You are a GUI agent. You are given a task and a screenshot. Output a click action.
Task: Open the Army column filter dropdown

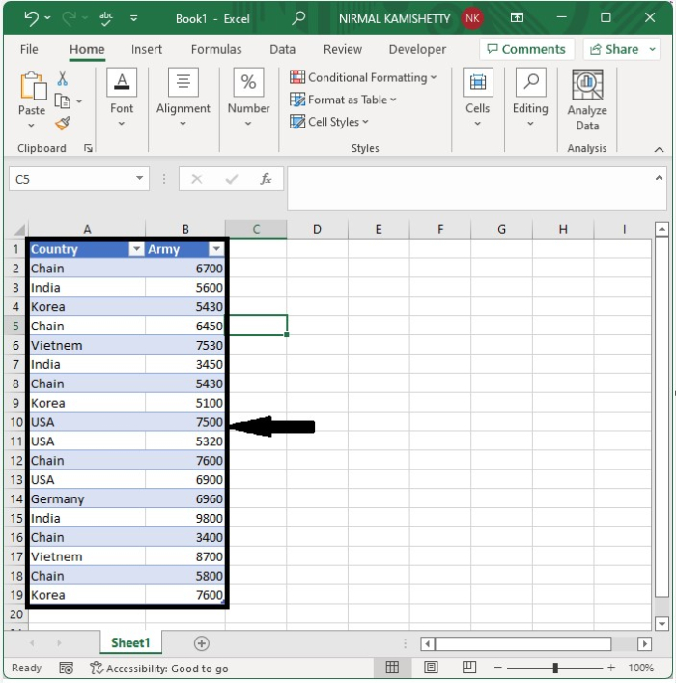click(x=216, y=249)
